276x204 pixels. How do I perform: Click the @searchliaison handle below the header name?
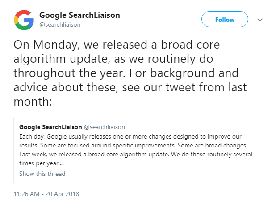[60, 25]
